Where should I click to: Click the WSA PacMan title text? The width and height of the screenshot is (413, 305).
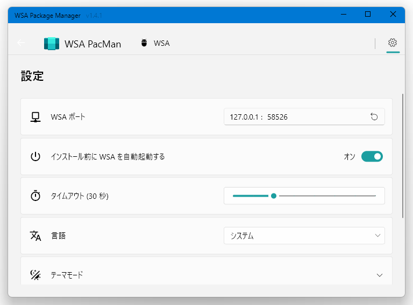(92, 44)
